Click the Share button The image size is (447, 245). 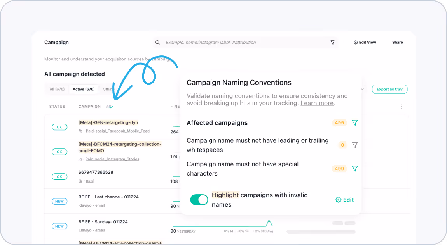[x=397, y=42]
